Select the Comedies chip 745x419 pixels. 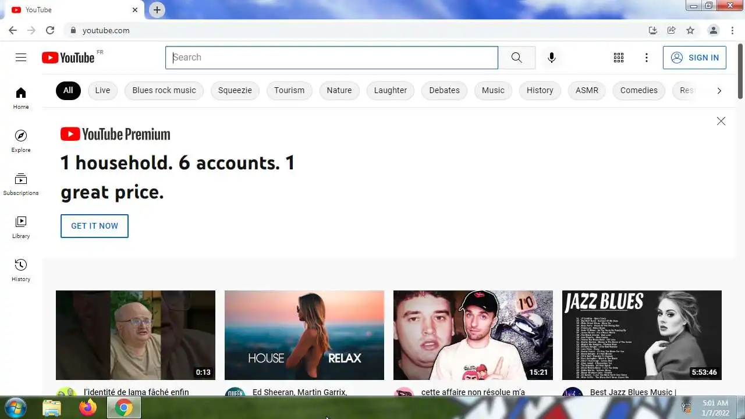(x=639, y=90)
